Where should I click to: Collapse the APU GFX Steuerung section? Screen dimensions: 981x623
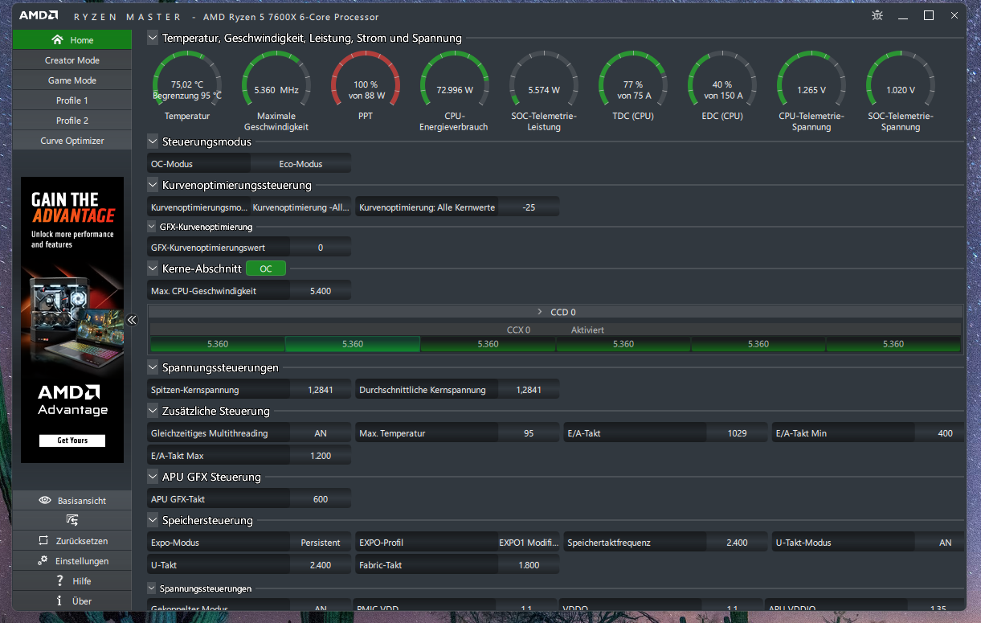(x=153, y=477)
